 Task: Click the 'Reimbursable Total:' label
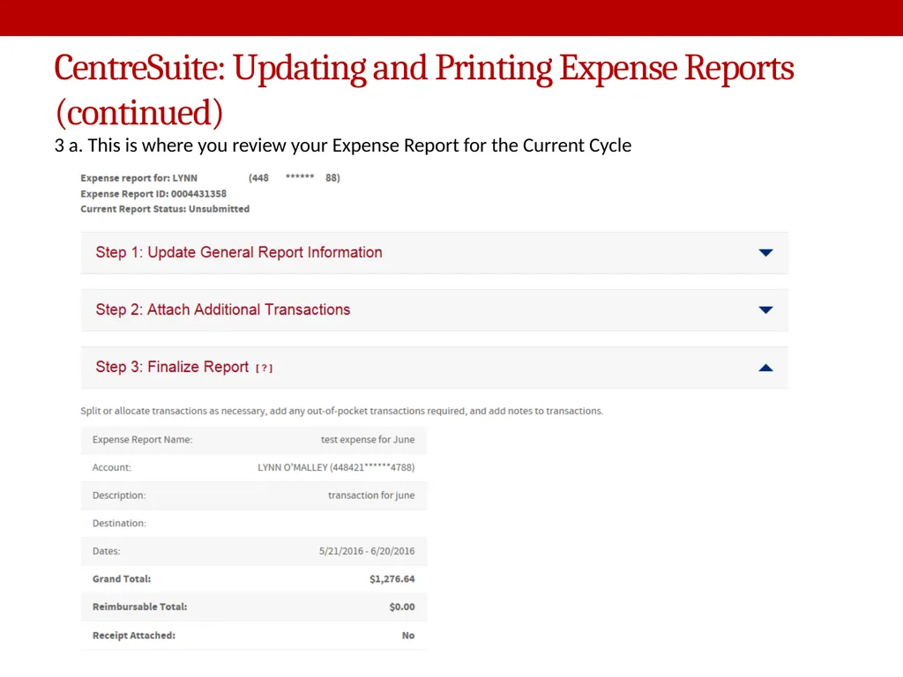tap(140, 606)
